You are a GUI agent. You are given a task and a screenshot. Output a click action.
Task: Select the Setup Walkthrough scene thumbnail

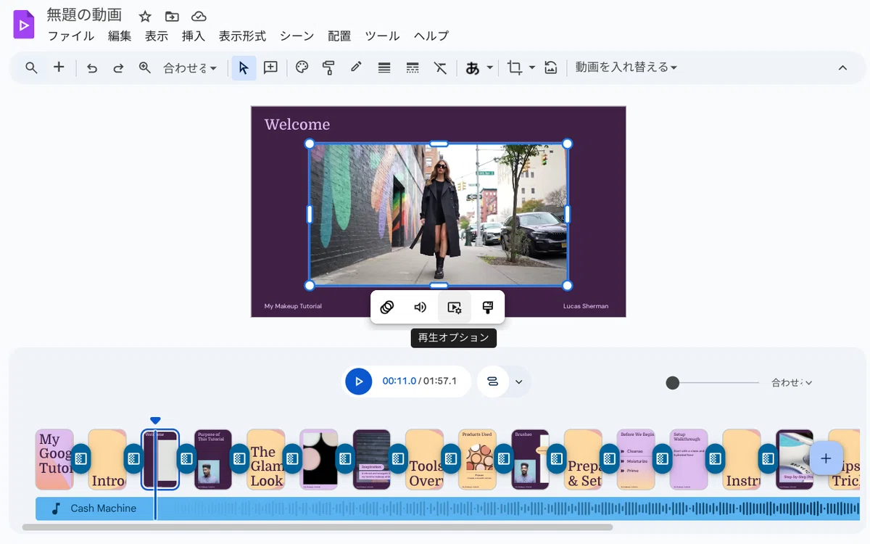689,459
